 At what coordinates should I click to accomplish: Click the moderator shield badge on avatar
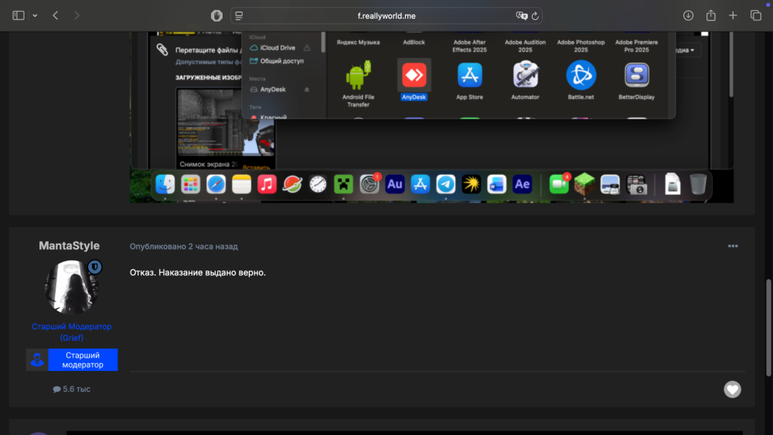coord(94,267)
